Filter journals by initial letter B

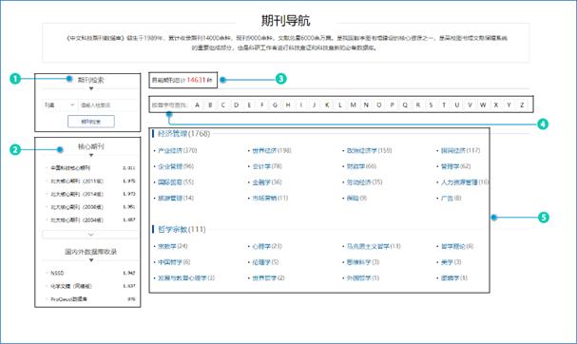pyautogui.click(x=210, y=105)
